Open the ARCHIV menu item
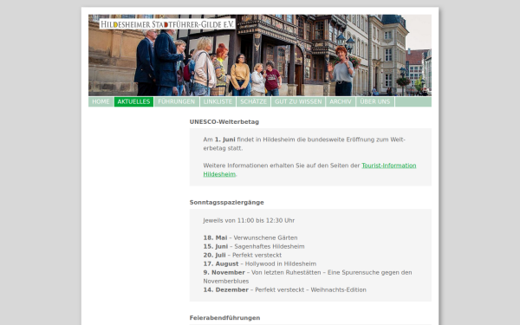 coord(341,101)
